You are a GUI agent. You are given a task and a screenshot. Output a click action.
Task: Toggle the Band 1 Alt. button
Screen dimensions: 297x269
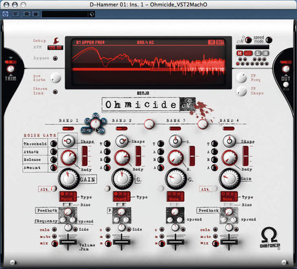coord(54,189)
